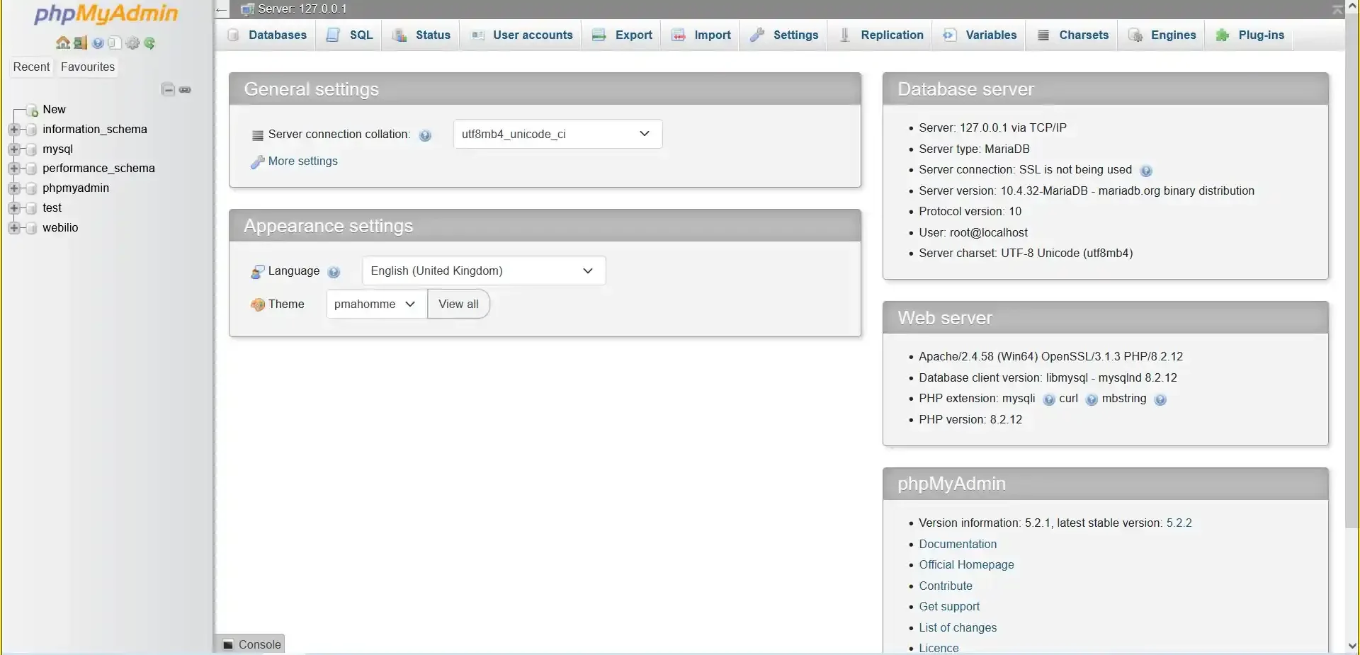The image size is (1360, 655).
Task: Open the More settings link
Action: 303,161
